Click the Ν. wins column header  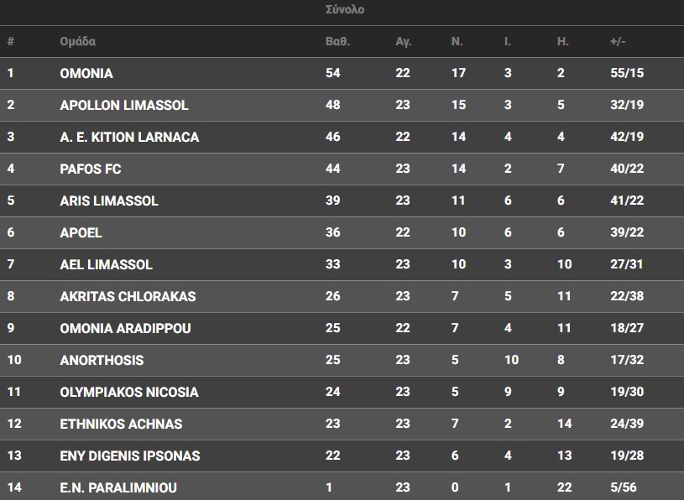[x=457, y=41]
